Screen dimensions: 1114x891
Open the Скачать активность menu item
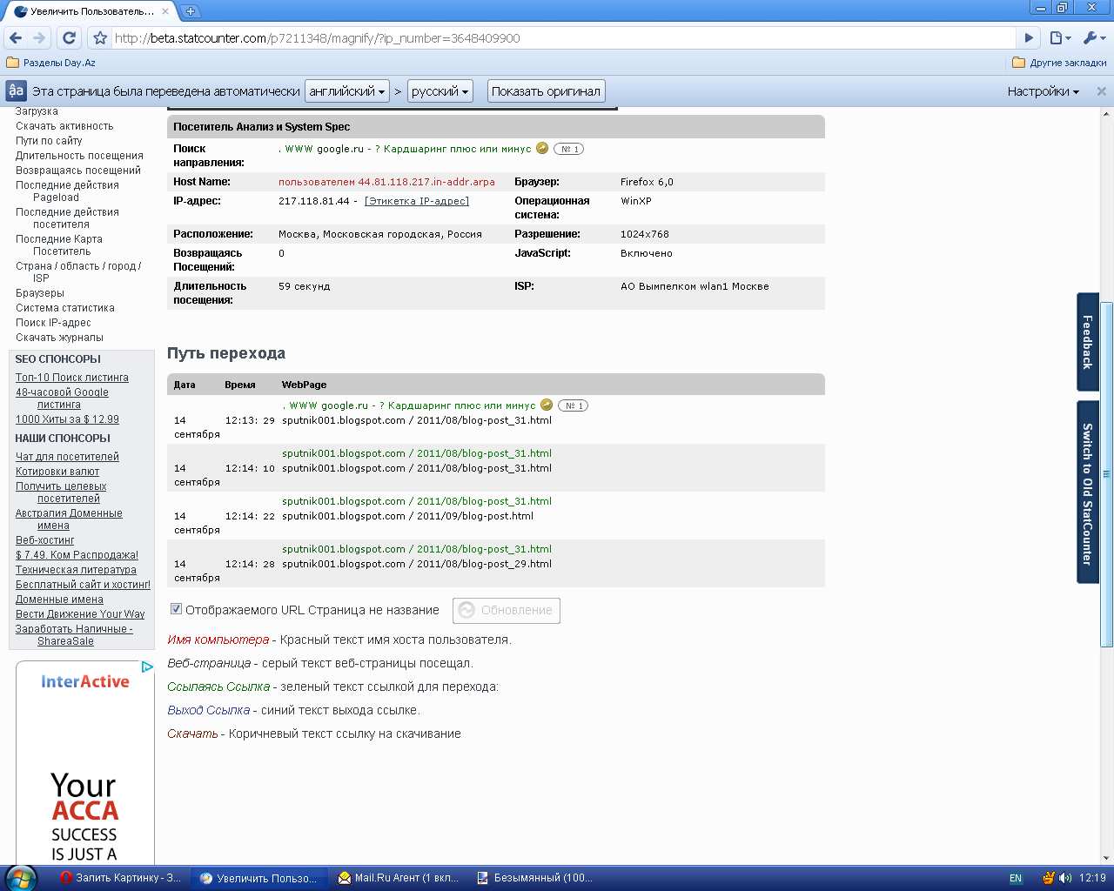pos(64,126)
